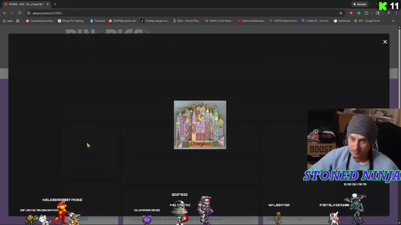The width and height of the screenshot is (401, 225).
Task: Open the Main - Disney Pins bookmark
Action: point(186,21)
